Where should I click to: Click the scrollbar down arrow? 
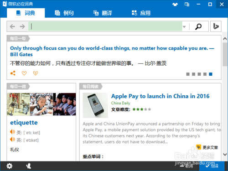tap(225, 154)
